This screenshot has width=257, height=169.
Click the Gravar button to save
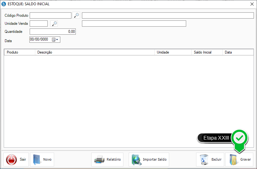point(239,159)
